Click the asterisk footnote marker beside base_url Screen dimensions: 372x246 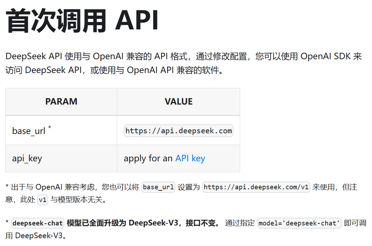(x=50, y=127)
